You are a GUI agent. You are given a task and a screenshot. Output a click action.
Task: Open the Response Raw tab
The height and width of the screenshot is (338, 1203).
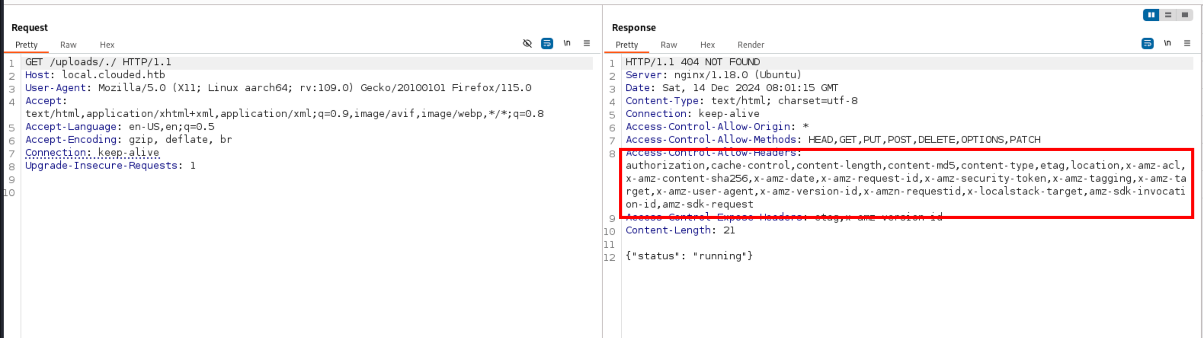(669, 45)
